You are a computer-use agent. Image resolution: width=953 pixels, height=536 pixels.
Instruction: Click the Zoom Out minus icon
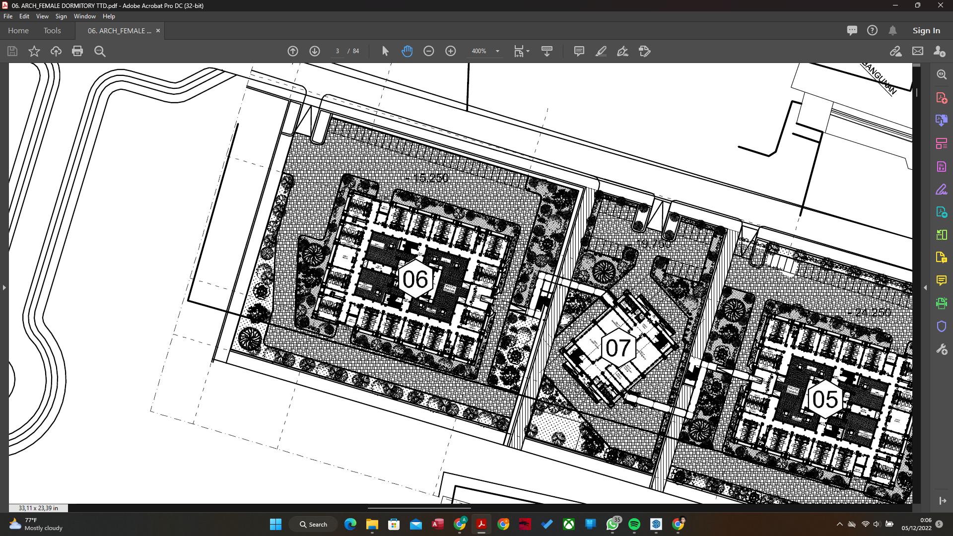click(x=429, y=51)
